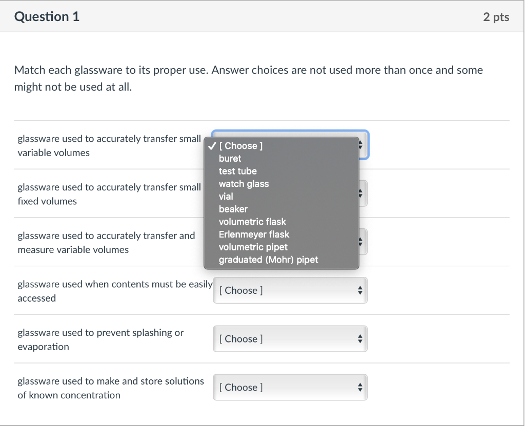525x428 pixels.
Task: Click 'glassware used to accurately transfer small variable volumes' text
Action: (109, 146)
